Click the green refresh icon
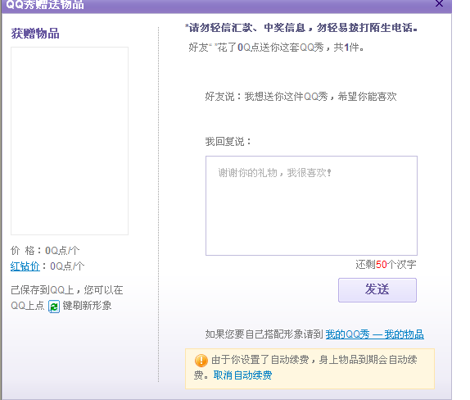This screenshot has height=400, width=470. click(54, 307)
